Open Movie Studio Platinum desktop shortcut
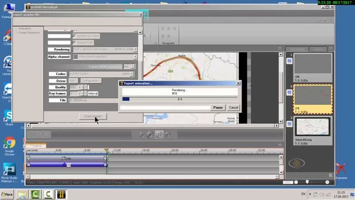The image size is (355, 200). point(9,173)
